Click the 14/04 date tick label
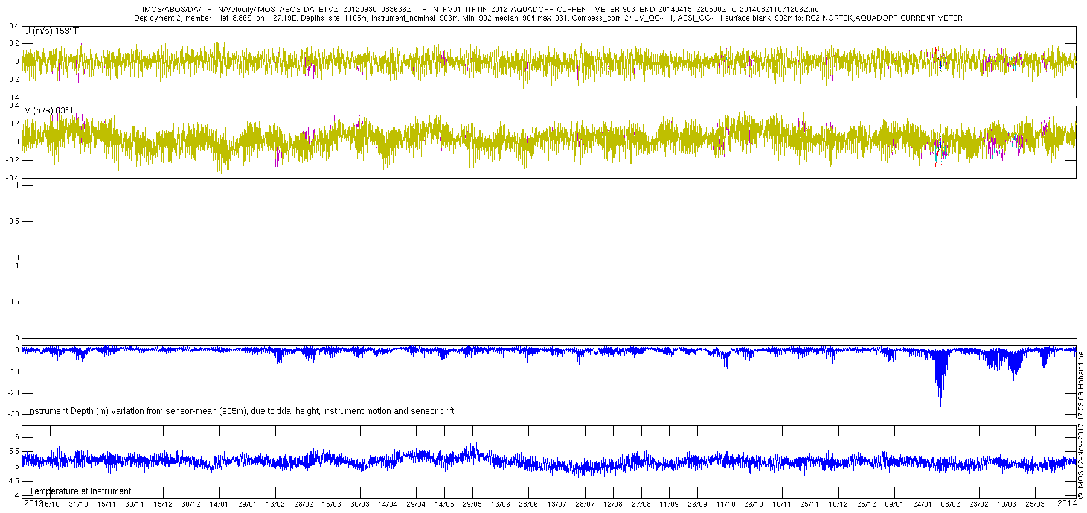Viewport: 1087px width, 513px height. [x=388, y=505]
